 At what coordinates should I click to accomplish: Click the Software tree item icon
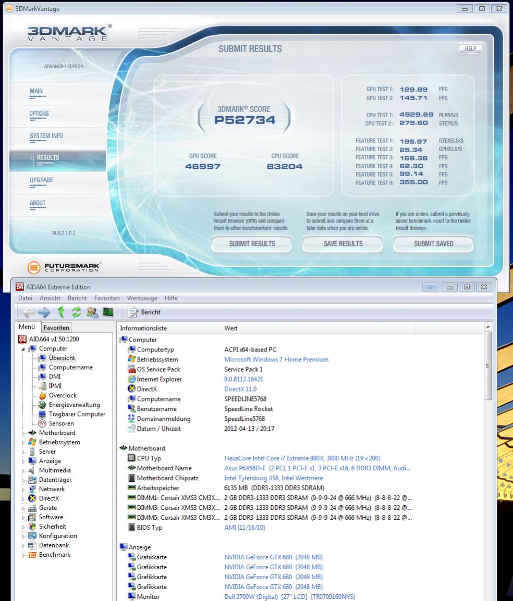coord(32,517)
